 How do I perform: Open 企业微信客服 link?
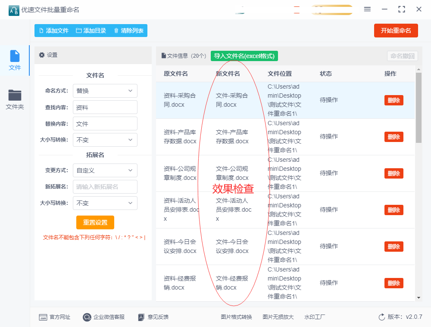point(103,317)
